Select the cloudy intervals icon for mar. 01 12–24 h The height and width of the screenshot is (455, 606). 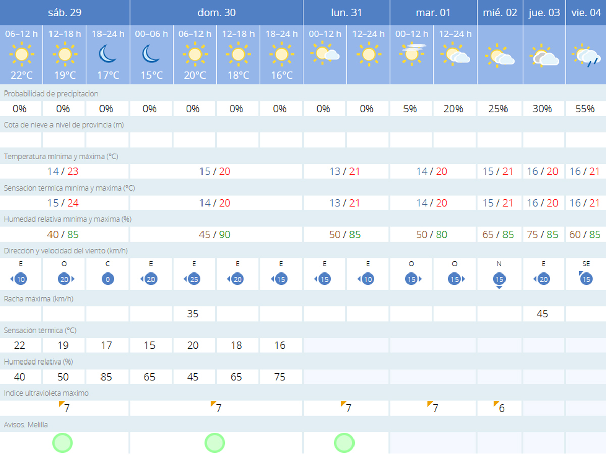click(456, 54)
